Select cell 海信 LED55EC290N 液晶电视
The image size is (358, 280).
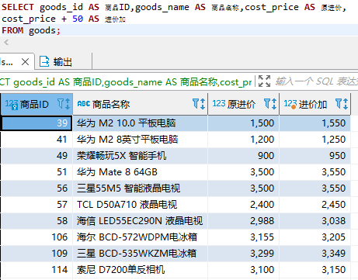[x=140, y=221]
